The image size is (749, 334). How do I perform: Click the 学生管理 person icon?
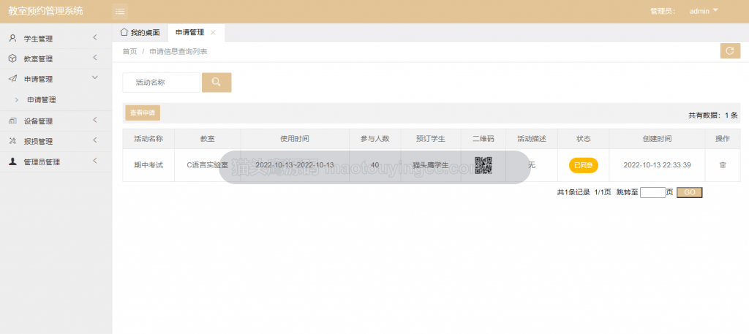click(x=13, y=39)
